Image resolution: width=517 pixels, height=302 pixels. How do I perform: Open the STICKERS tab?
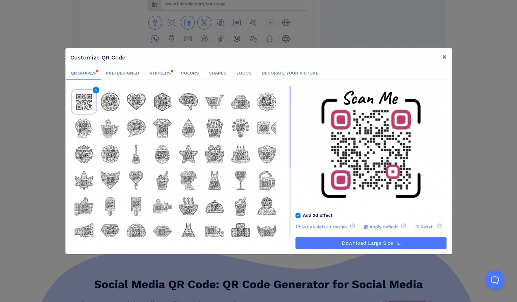160,73
